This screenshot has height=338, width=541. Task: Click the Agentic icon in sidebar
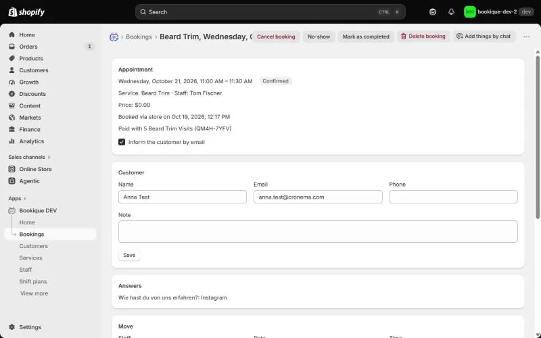(x=11, y=181)
